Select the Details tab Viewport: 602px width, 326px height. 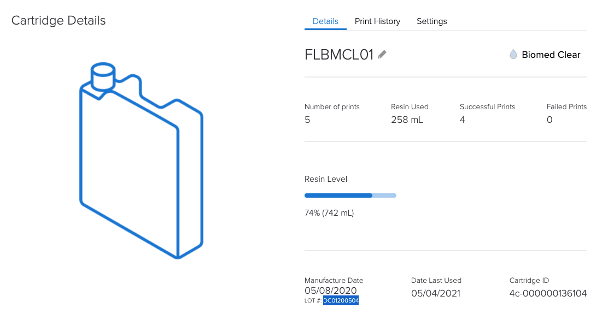(x=325, y=21)
